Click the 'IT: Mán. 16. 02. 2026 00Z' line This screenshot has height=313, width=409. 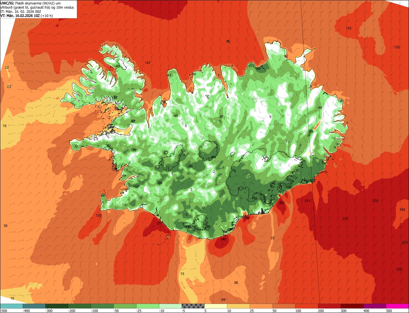point(21,12)
